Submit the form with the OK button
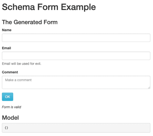The image size is (153, 136). [x=7, y=97]
